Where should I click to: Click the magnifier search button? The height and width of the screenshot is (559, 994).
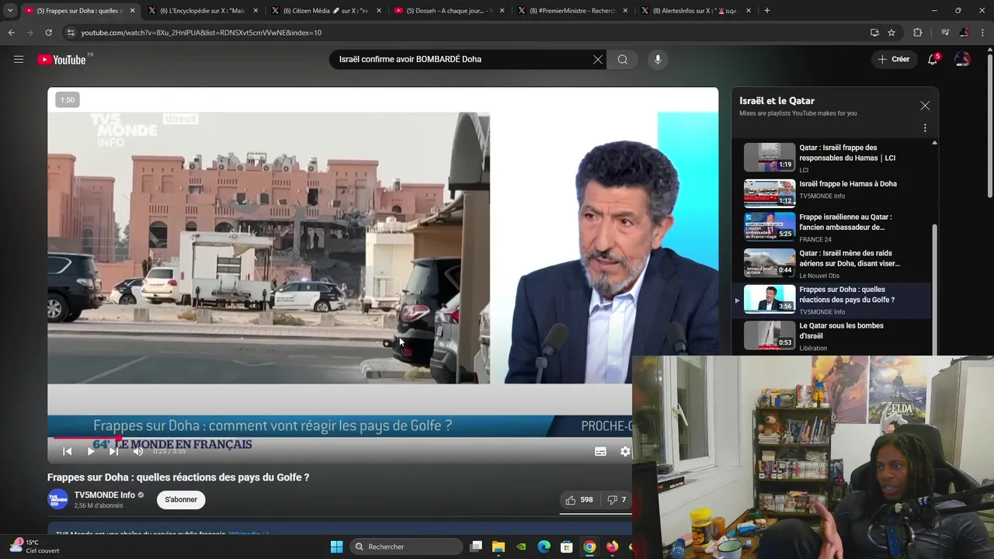tap(623, 59)
